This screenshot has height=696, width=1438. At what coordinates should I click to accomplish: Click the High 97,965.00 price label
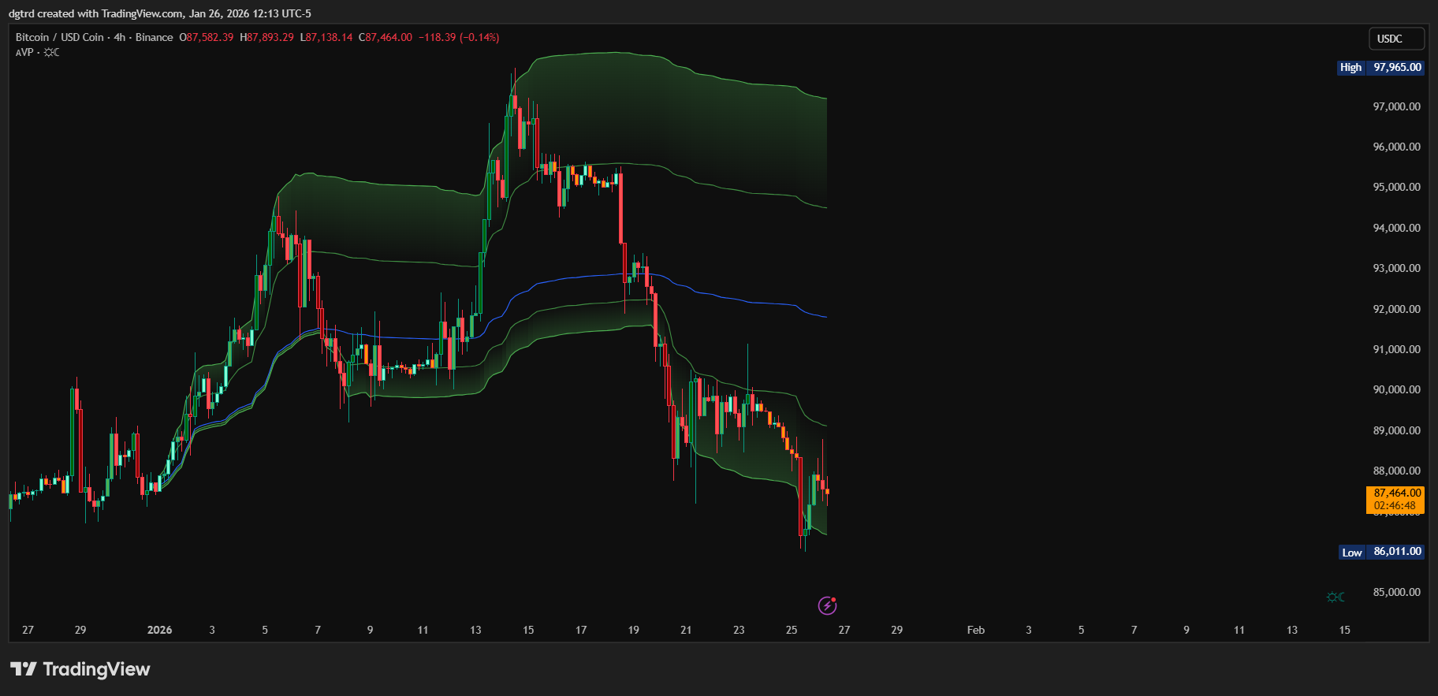tap(1381, 67)
